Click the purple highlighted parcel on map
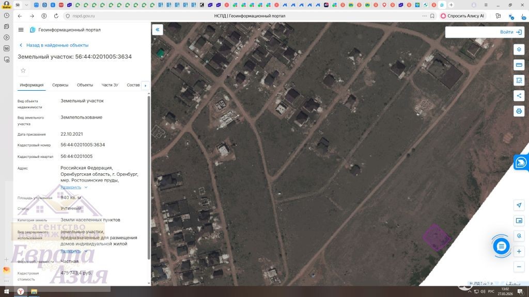The height and width of the screenshot is (297, 529). (x=437, y=238)
